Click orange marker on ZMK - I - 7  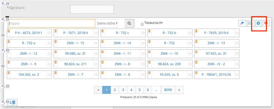(56, 72)
